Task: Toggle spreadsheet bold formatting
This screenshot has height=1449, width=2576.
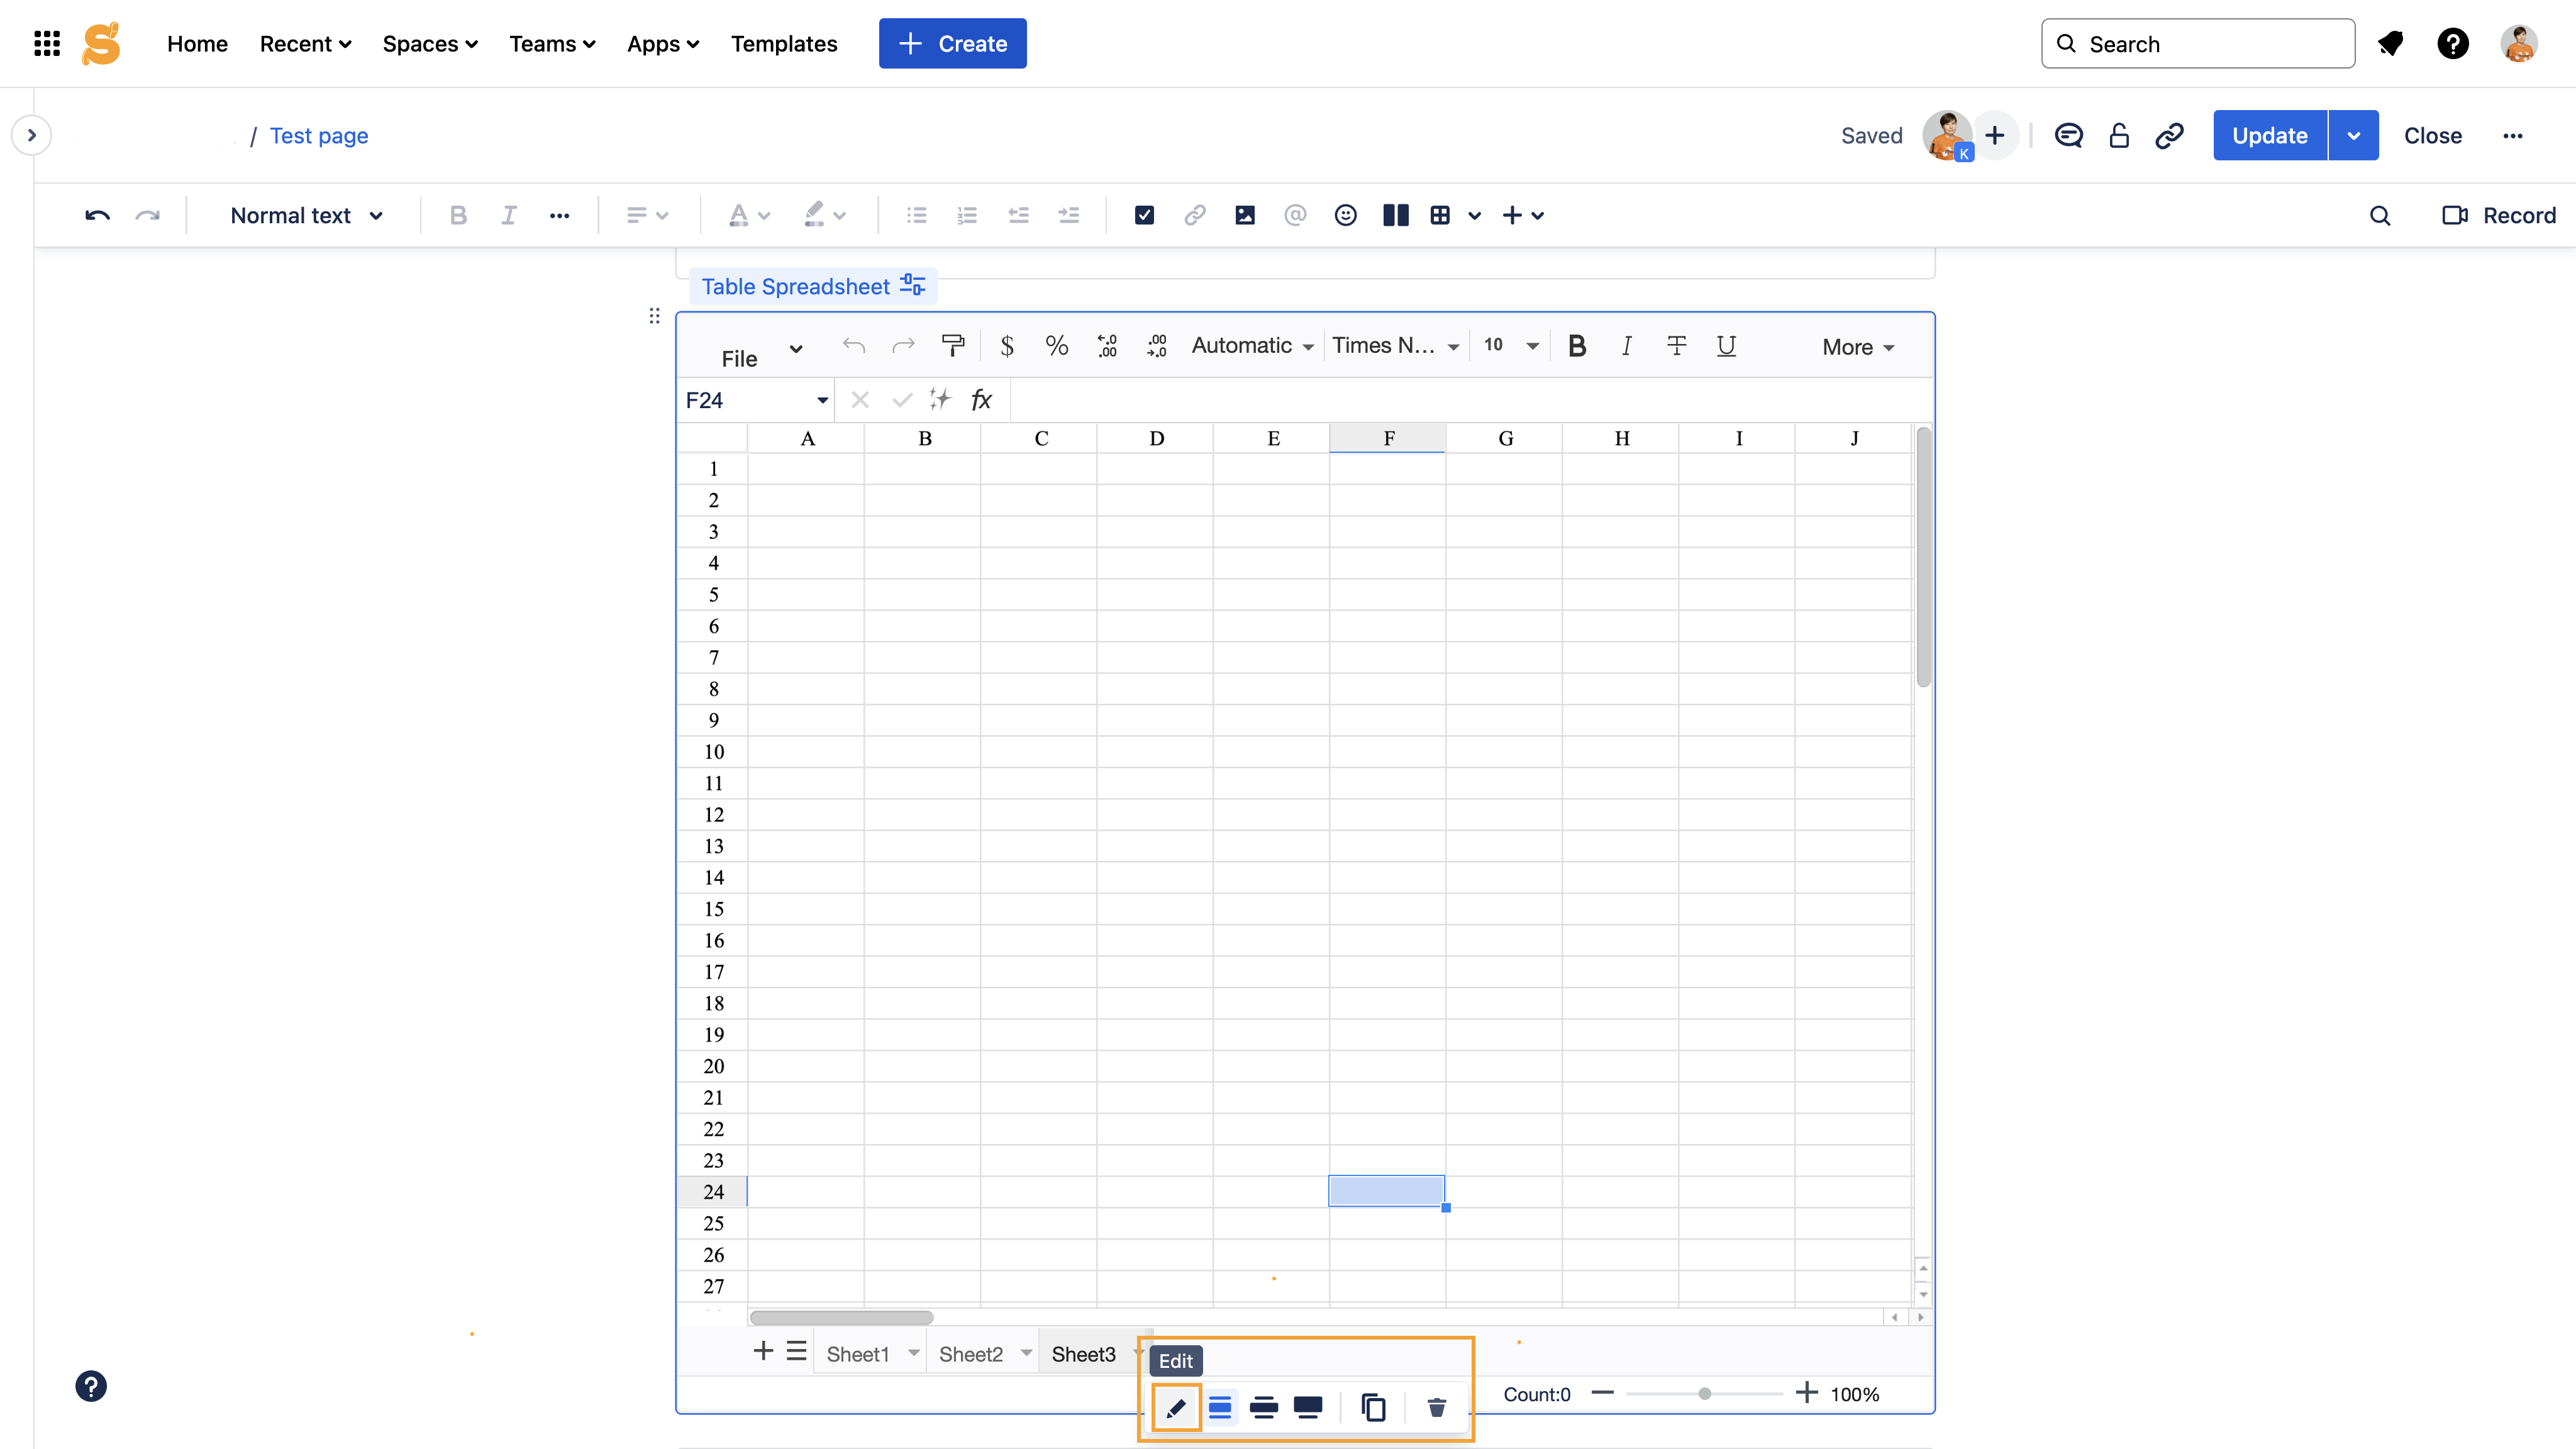Action: click(x=1577, y=346)
